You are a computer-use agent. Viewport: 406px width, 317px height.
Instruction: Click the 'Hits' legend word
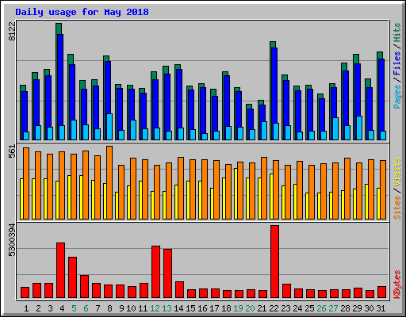[x=397, y=32]
